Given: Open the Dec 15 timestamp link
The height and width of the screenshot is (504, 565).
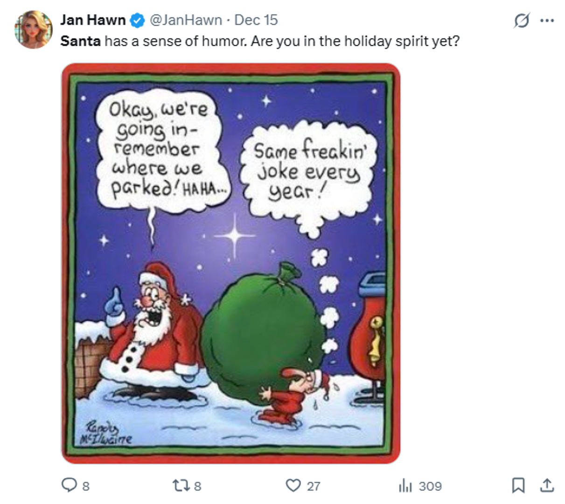Looking at the screenshot, I should point(256,20).
